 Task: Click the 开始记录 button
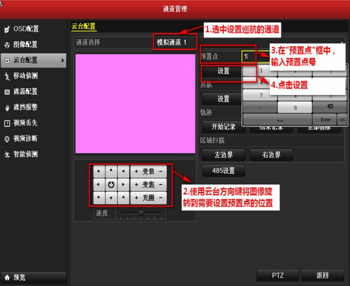[x=224, y=127]
